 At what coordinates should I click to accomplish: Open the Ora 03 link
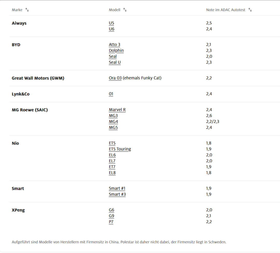point(115,78)
